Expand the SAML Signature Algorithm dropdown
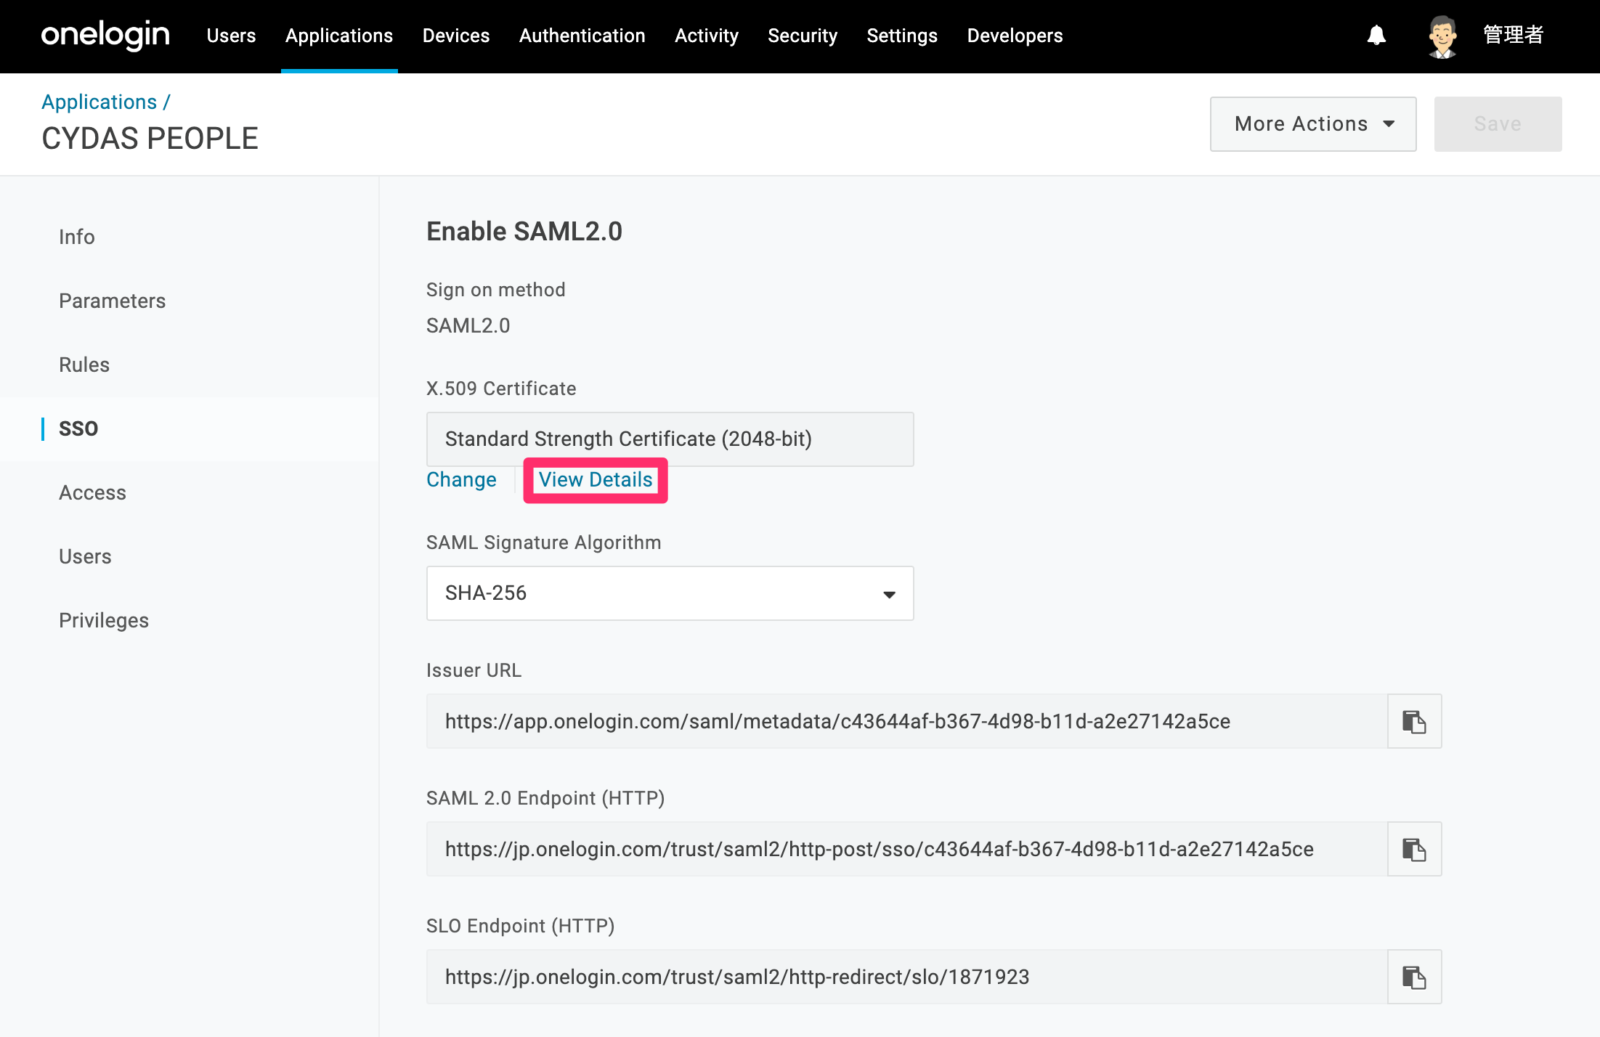This screenshot has height=1037, width=1600. click(670, 593)
